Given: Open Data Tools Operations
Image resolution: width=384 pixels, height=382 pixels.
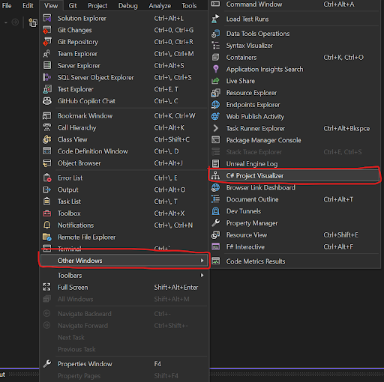Looking at the screenshot, I should coord(294,34).
